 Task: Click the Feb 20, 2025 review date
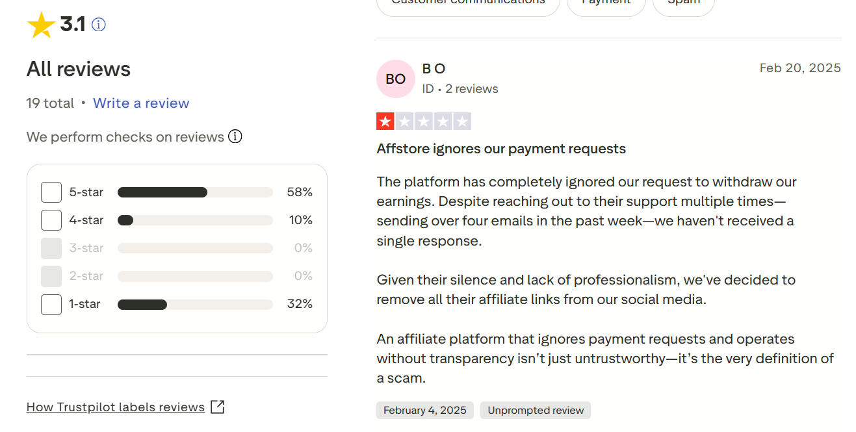[800, 68]
